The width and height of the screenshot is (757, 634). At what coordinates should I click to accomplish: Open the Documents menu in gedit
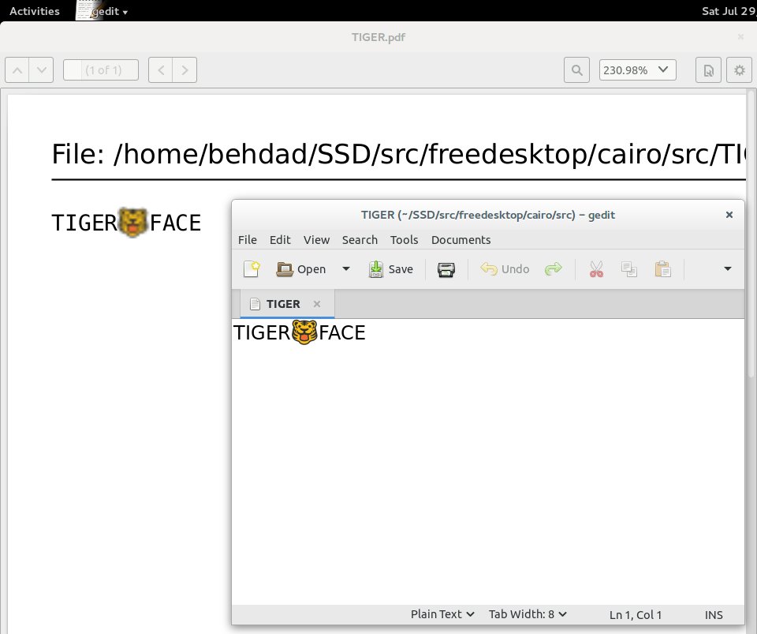(x=461, y=240)
